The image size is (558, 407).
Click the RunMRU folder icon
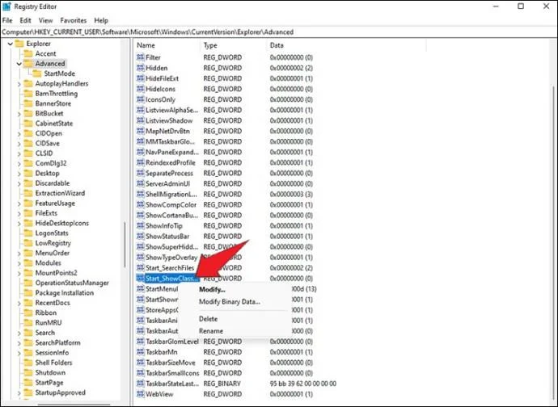click(28, 323)
